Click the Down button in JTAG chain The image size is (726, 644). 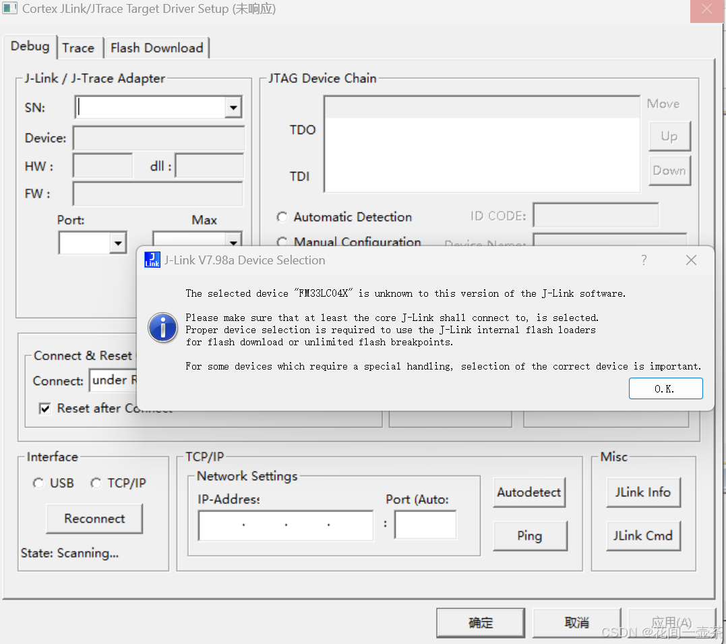click(669, 171)
